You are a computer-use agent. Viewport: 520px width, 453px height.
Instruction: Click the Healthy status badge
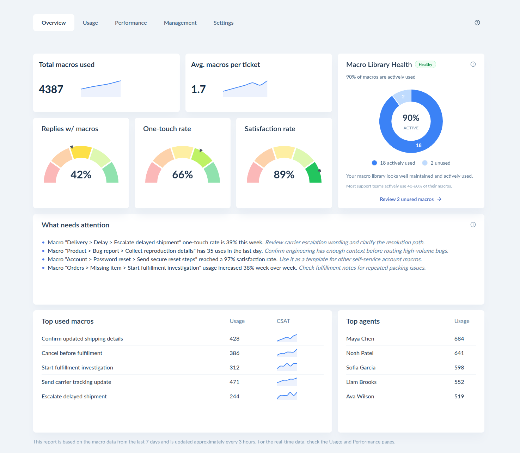tap(426, 65)
